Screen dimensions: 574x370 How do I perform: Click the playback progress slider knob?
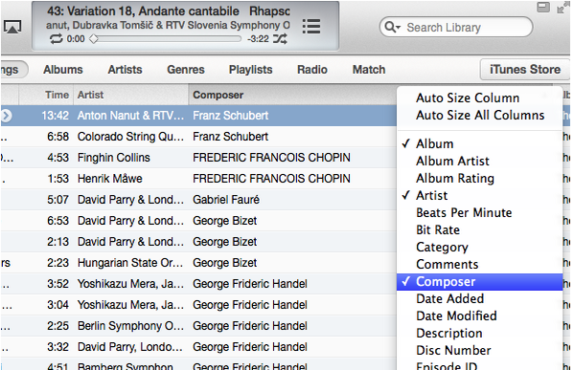(x=94, y=38)
